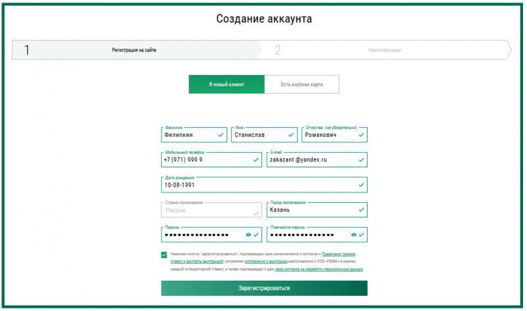Open step 2 'Идентификация'
527x311 pixels.
(385, 50)
